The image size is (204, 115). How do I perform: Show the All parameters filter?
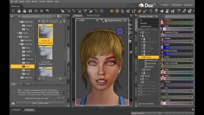(x=148, y=20)
